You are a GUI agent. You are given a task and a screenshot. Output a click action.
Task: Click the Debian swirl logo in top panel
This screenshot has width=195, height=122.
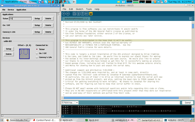[x=3, y=2]
